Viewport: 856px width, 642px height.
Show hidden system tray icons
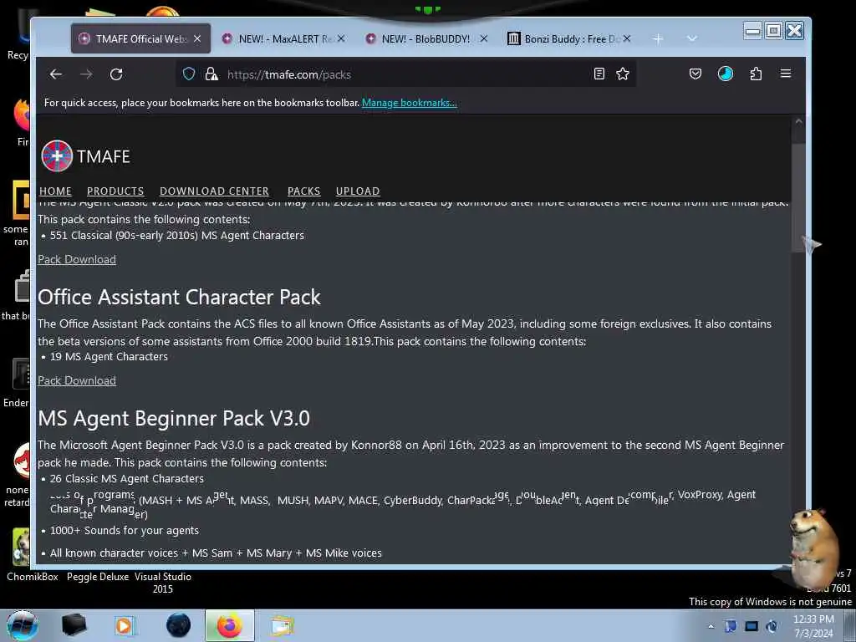click(x=711, y=626)
